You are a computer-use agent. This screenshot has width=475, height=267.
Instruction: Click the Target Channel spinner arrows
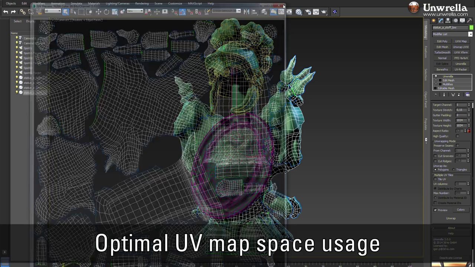469,105
